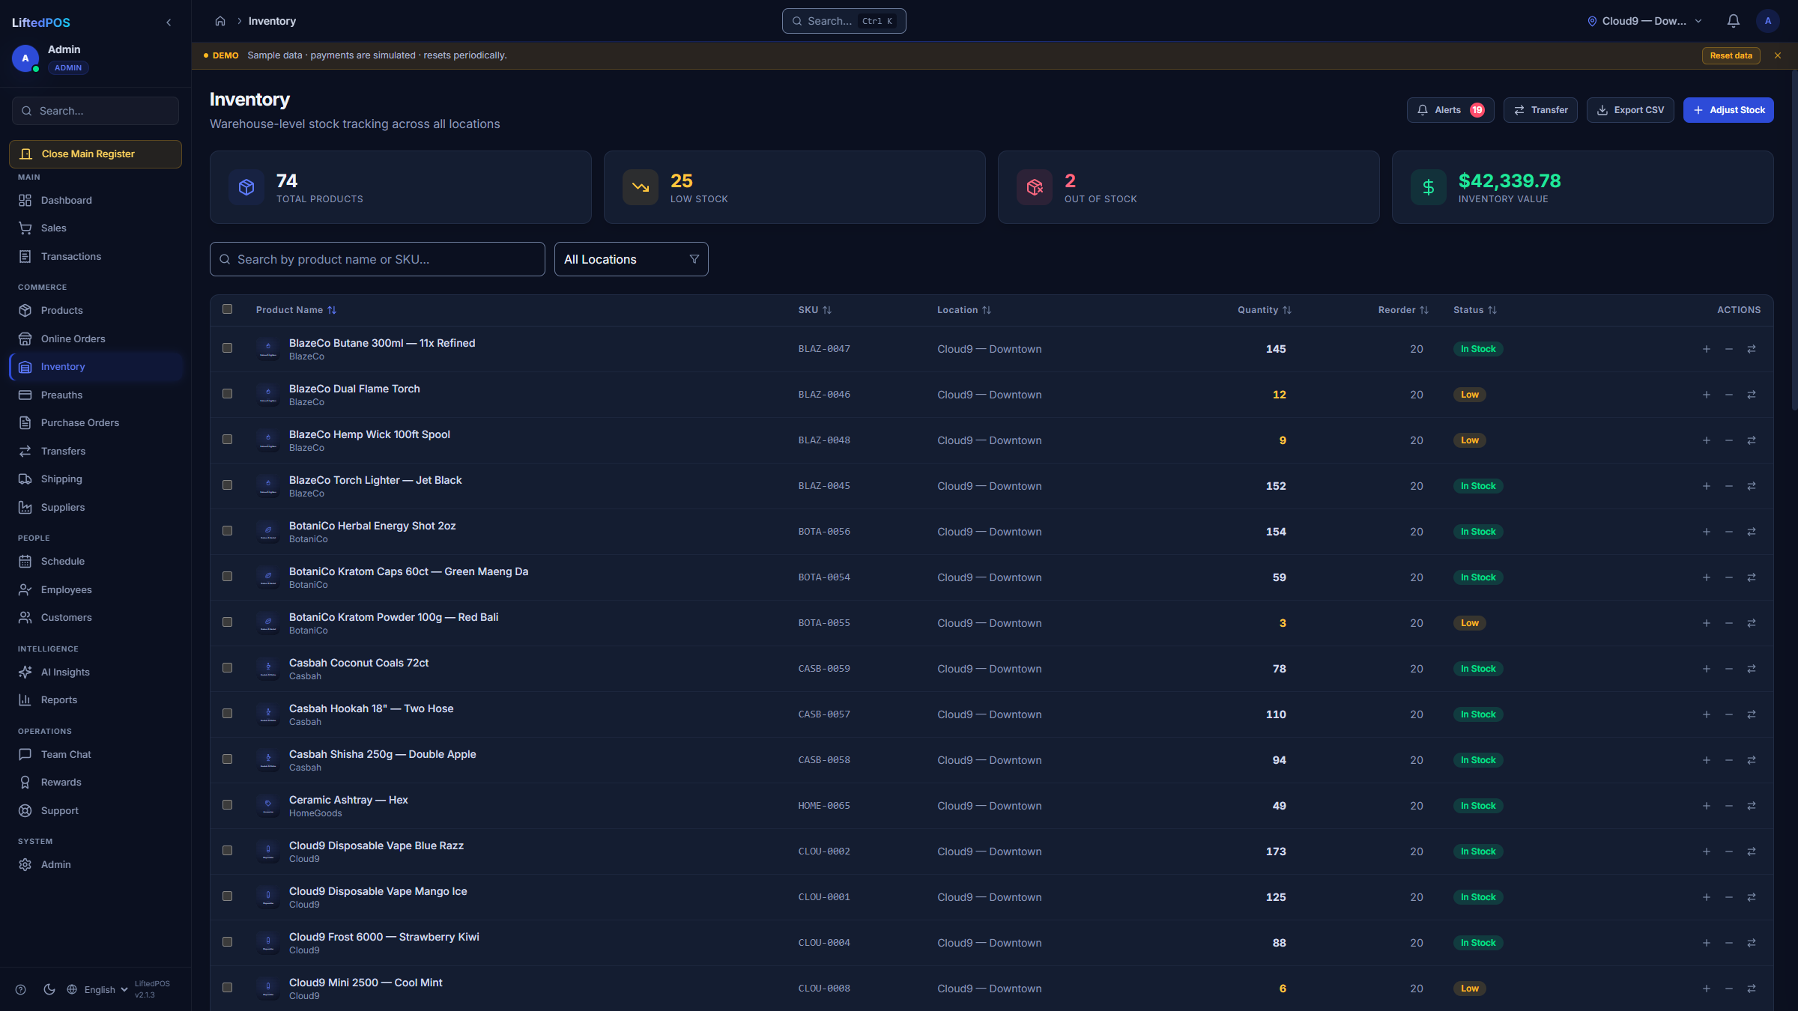Export inventory as CSV
Image resolution: width=1798 pixels, height=1011 pixels.
click(1630, 110)
